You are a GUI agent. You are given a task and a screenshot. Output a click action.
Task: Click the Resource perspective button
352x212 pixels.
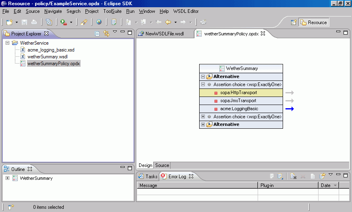(314, 23)
